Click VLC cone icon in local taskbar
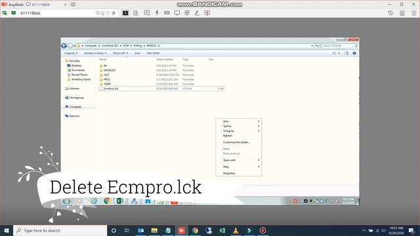The width and height of the screenshot is (420, 236). point(236,230)
